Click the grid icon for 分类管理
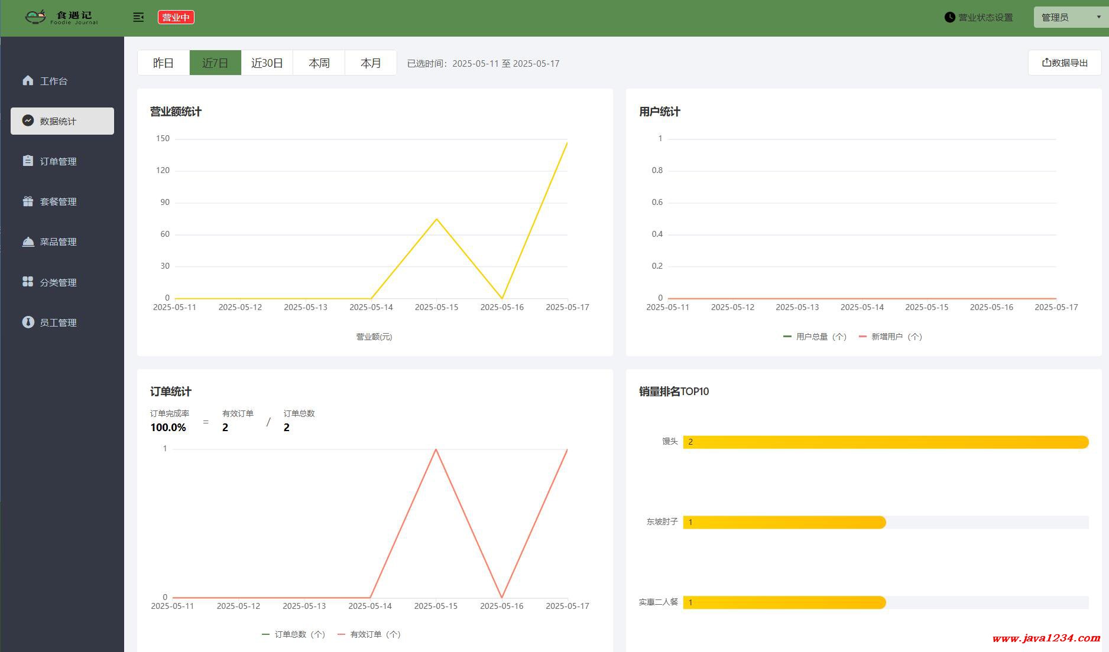Image resolution: width=1109 pixels, height=652 pixels. tap(28, 282)
